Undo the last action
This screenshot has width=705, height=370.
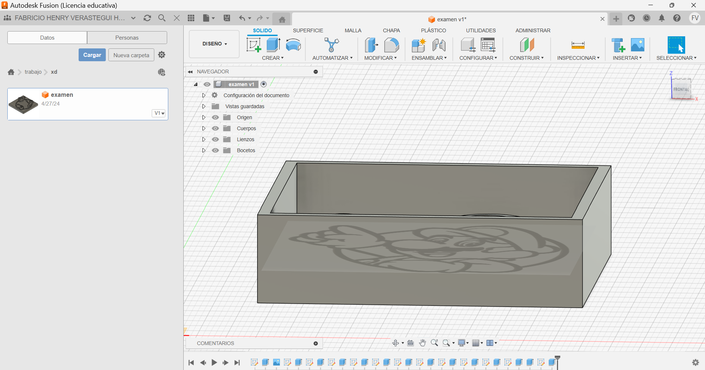point(242,18)
